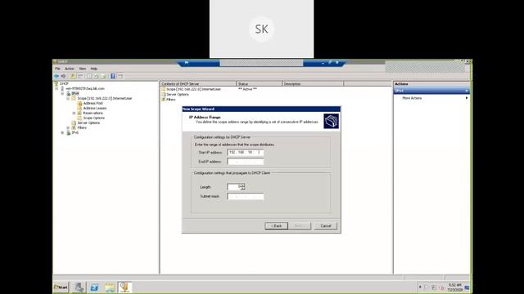Select the IPv6 node in the tree
524x294 pixels.
[x=75, y=132]
